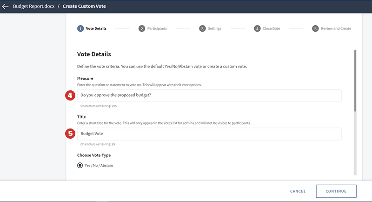Jump to the Close Date step
Viewport: 372px width, 202px height.
coord(271,28)
